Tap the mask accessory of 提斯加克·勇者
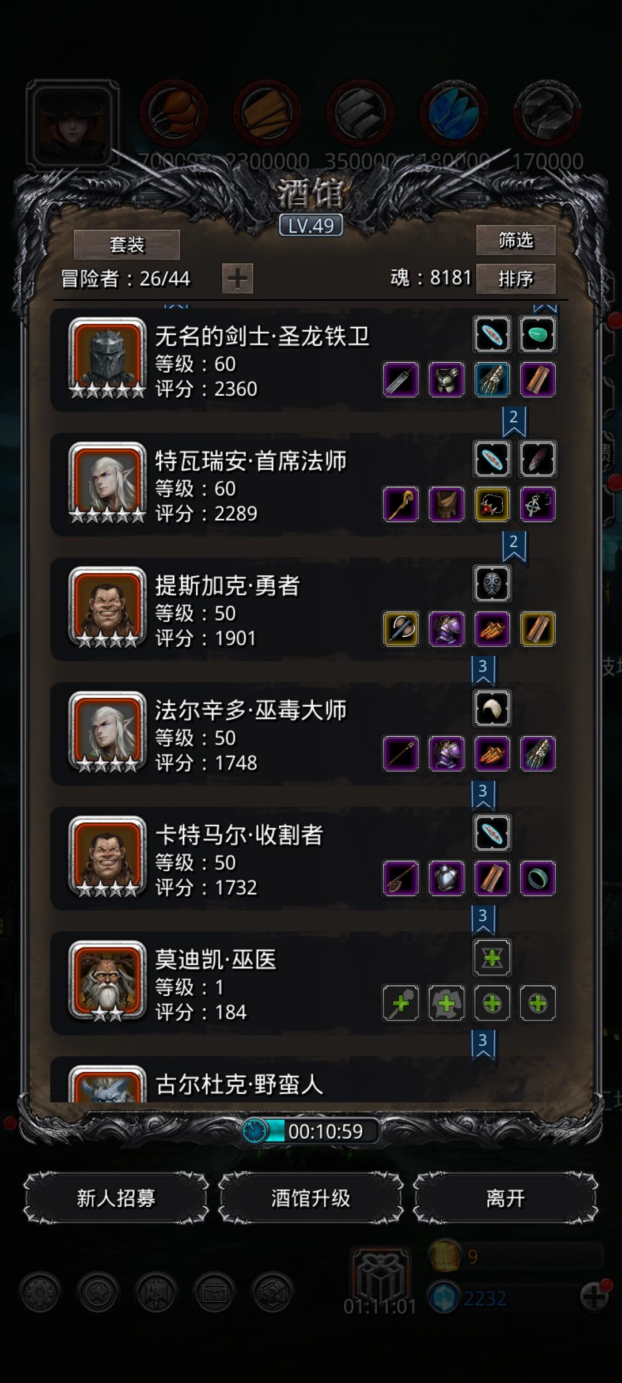 (x=492, y=584)
